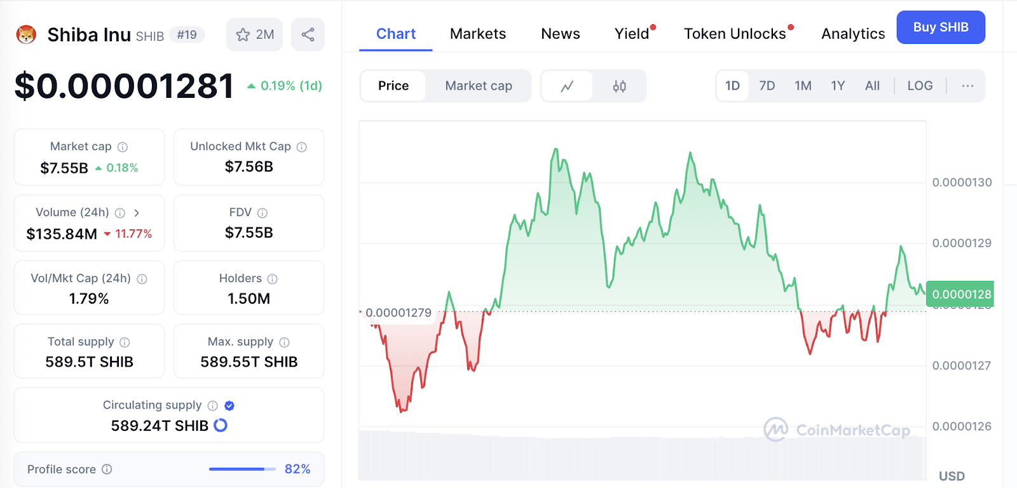The width and height of the screenshot is (1017, 488).
Task: Open FDV info icon
Action: click(x=263, y=213)
